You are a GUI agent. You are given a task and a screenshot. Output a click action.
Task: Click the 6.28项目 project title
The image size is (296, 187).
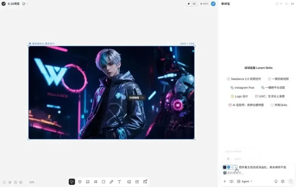tap(14, 4)
